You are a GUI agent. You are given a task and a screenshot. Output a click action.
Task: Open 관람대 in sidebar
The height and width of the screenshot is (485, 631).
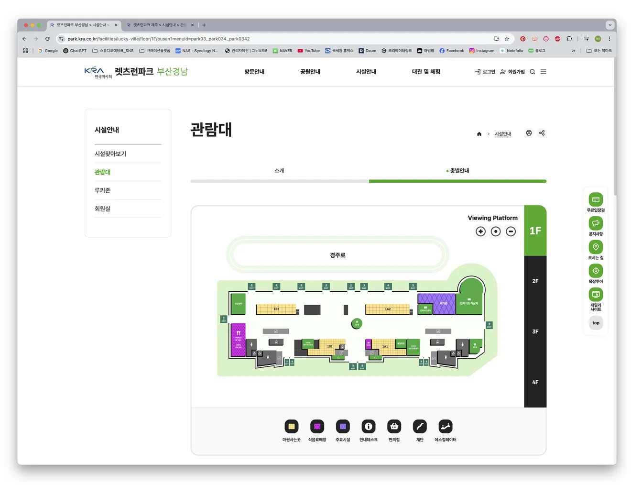102,172
